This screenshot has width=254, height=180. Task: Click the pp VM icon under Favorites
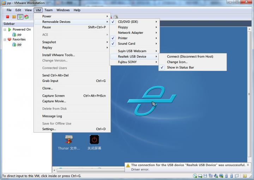click(14, 45)
